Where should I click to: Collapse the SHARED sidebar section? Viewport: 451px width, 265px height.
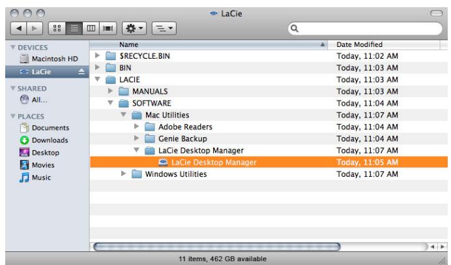(7, 87)
